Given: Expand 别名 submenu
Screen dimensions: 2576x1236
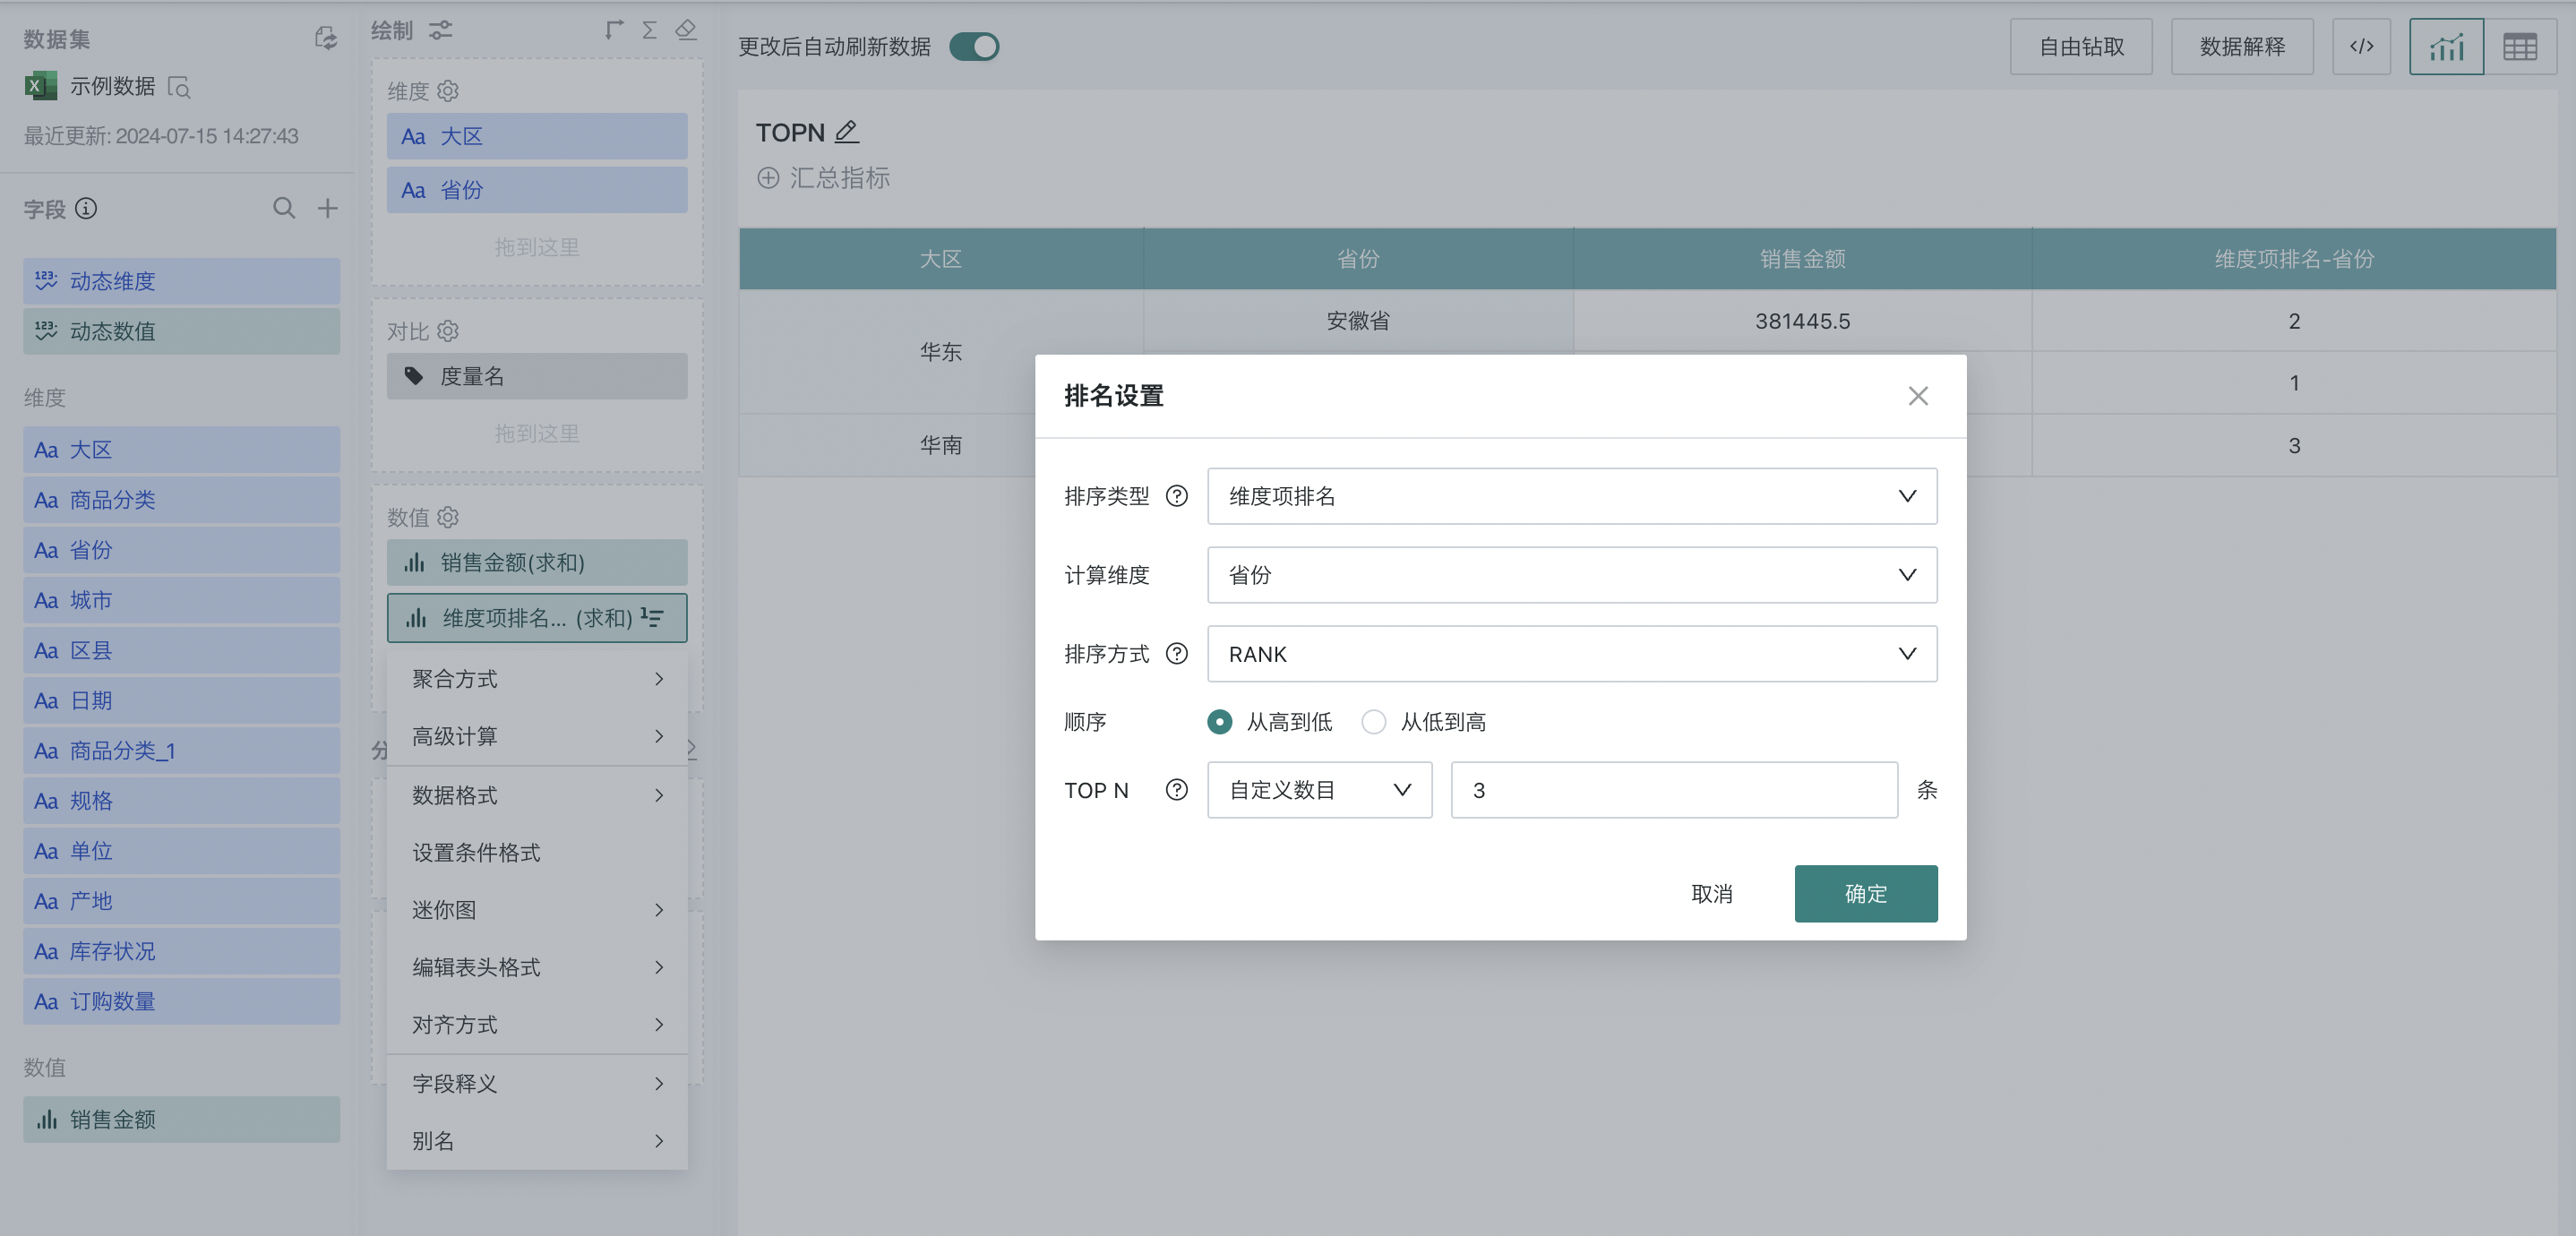Looking at the screenshot, I should [537, 1140].
